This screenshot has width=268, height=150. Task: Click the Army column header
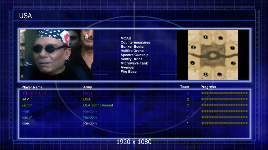click(87, 87)
